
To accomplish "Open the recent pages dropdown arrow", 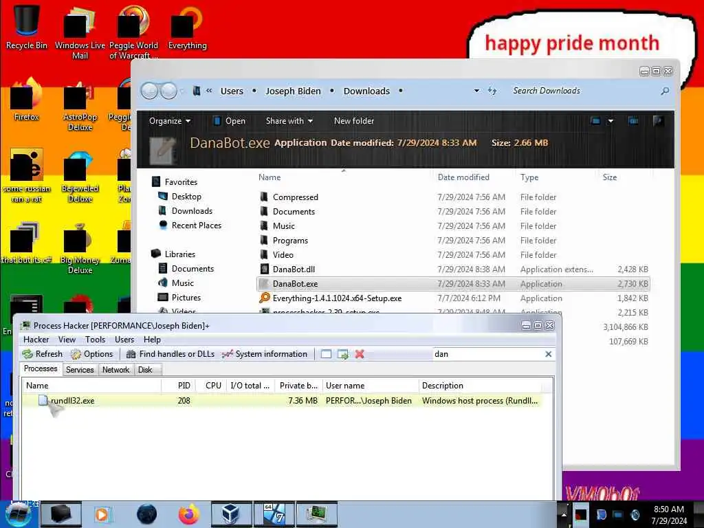I will tap(182, 91).
